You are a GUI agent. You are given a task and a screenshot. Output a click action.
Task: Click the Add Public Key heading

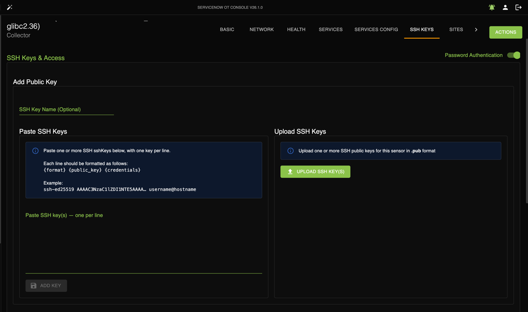35,82
